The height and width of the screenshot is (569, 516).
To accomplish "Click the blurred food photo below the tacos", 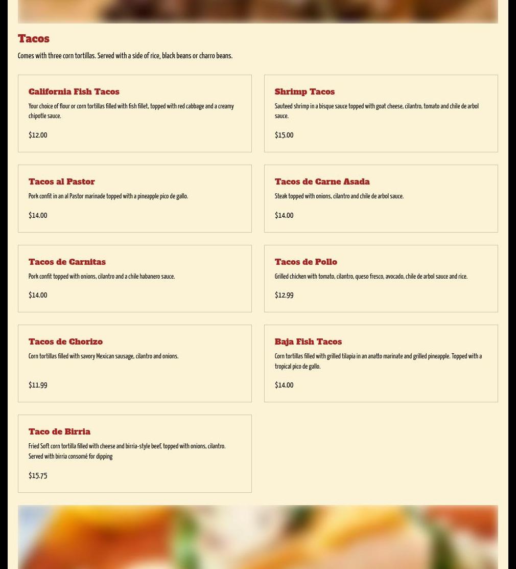I will (x=258, y=537).
